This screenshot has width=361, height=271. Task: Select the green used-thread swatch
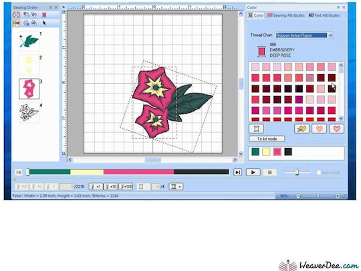[x=255, y=152]
